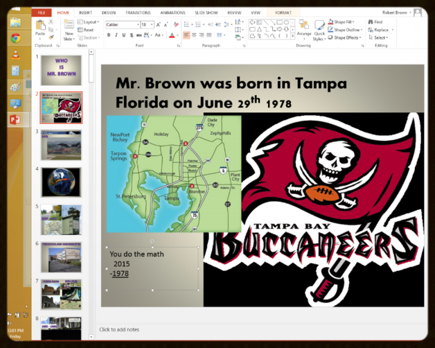Viewport: 435px width, 348px height.
Task: Click the PowerPoint icon on the taskbar
Action: coord(15,119)
